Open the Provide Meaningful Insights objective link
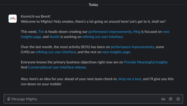Image resolution: width=187 pixels, height=106 pixels. 146,62
